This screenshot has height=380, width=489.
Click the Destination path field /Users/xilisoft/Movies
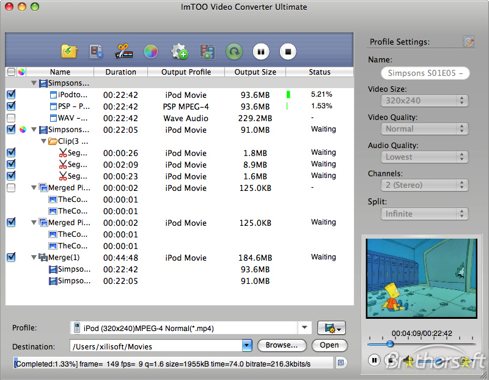coord(156,346)
